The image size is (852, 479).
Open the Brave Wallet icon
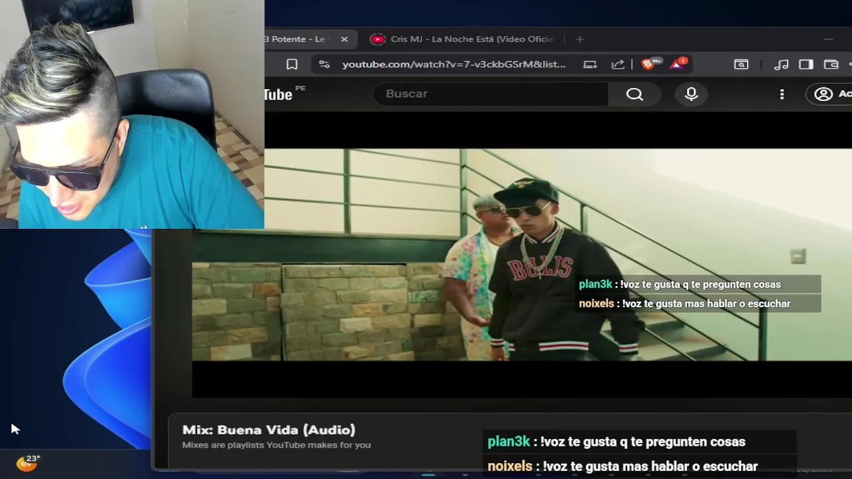831,65
